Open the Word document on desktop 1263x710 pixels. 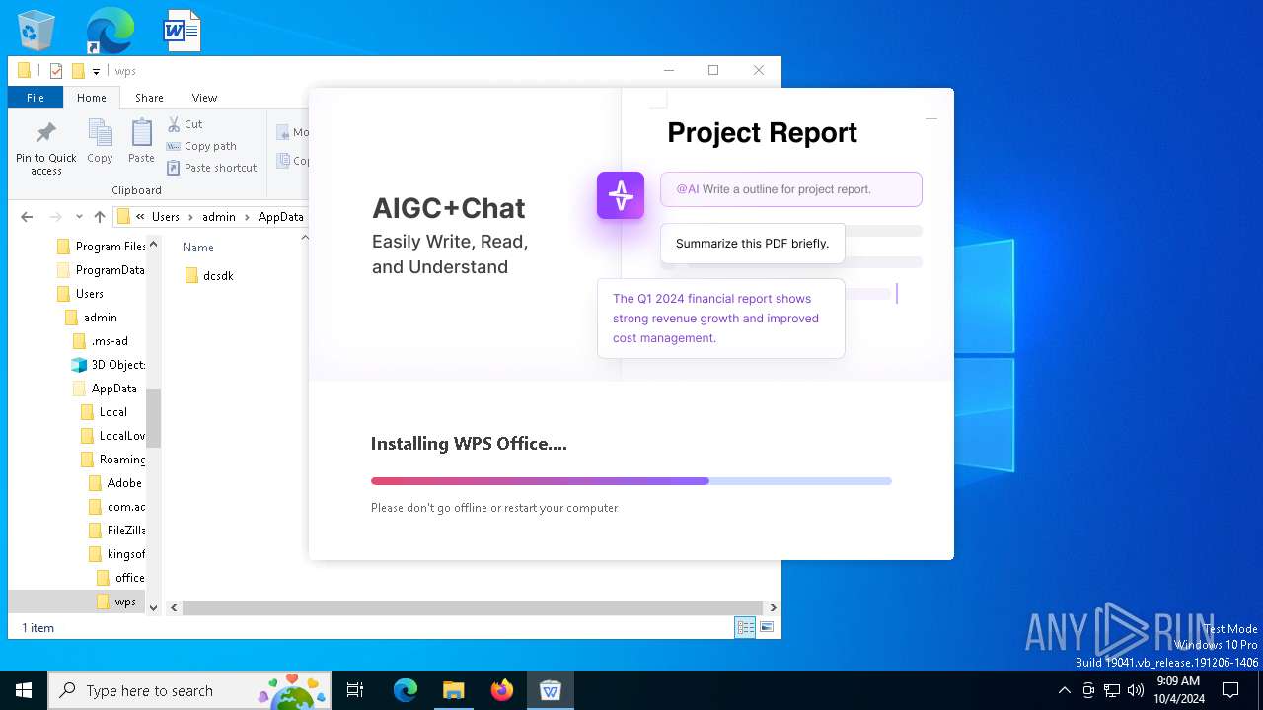pyautogui.click(x=183, y=31)
